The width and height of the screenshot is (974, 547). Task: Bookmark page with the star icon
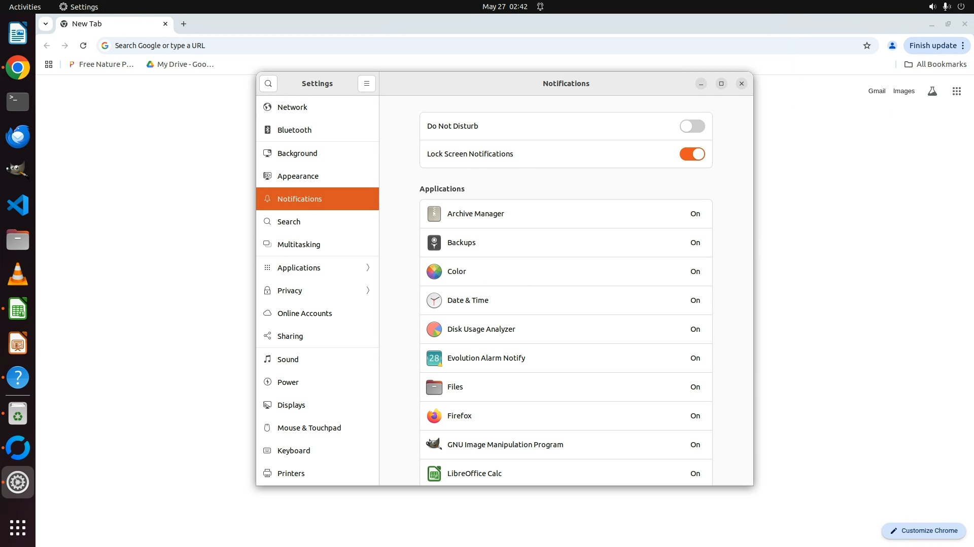click(867, 46)
